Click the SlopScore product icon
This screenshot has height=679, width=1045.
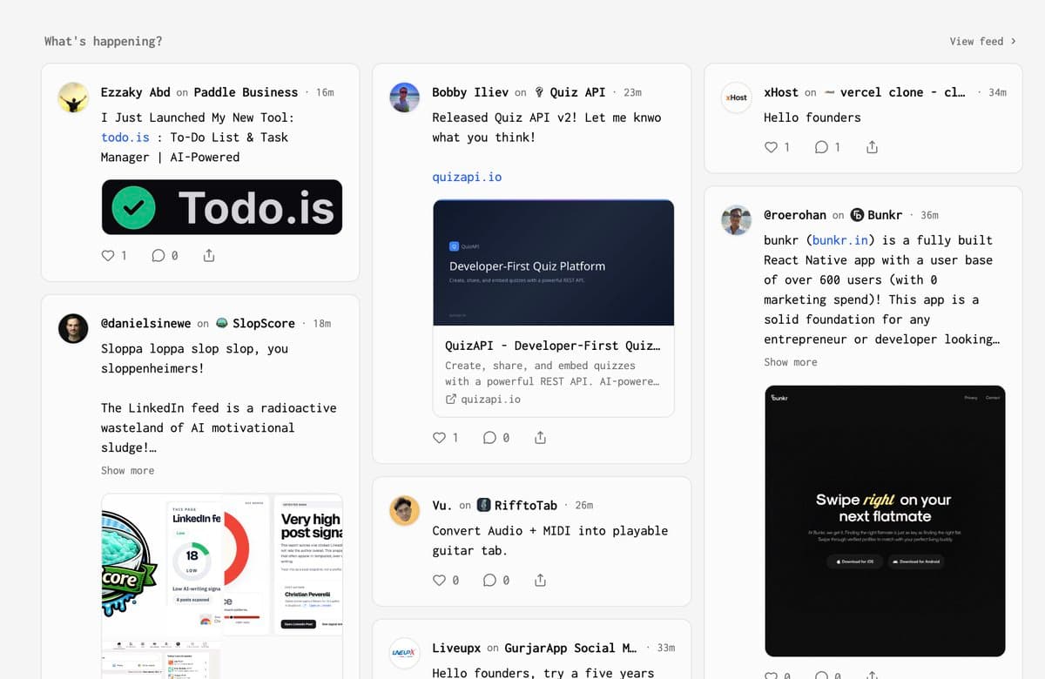point(222,324)
